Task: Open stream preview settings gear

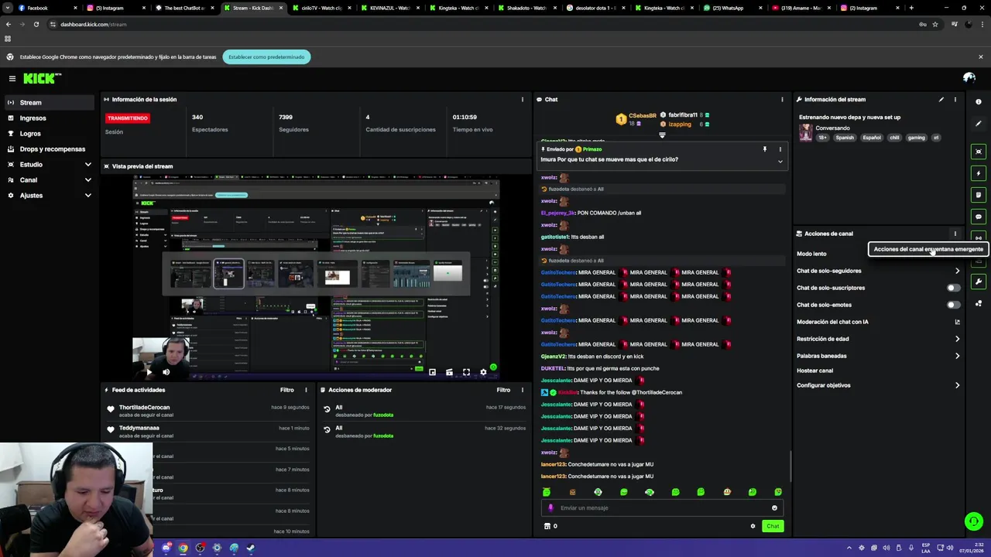Action: [x=483, y=372]
